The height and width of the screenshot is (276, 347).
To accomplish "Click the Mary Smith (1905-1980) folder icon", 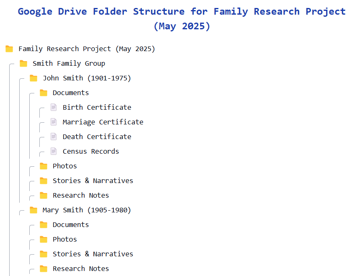I will point(33,210).
